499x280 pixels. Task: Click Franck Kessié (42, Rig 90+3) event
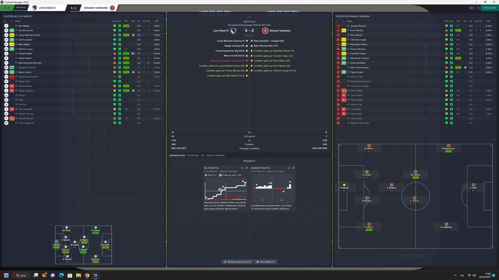tap(230, 51)
